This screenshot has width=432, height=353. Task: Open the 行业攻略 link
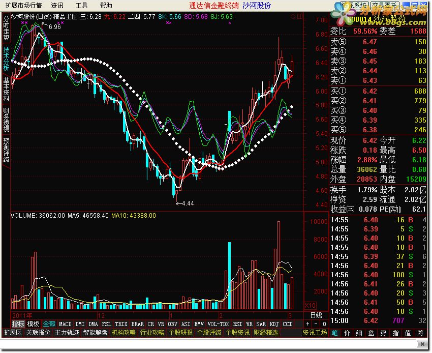click(152, 333)
